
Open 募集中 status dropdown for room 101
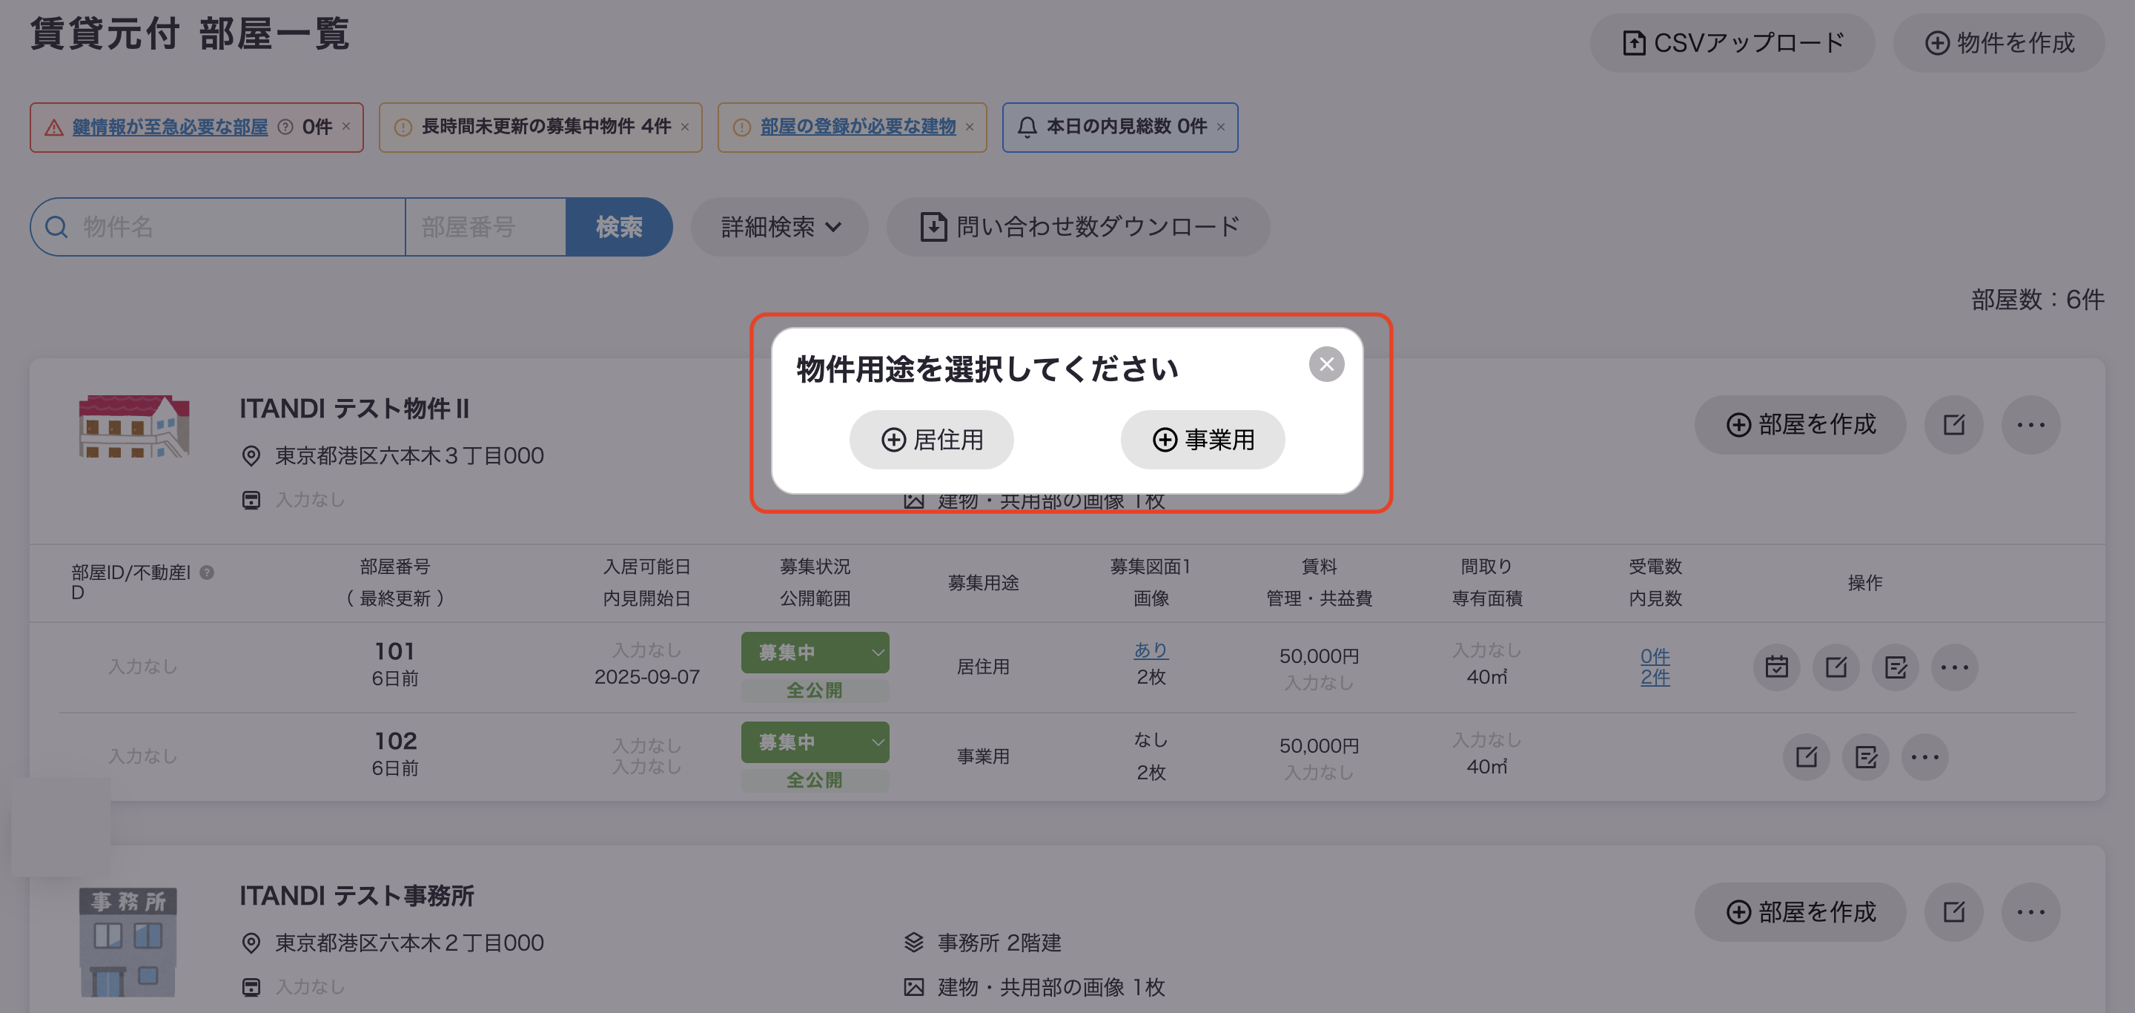pyautogui.click(x=815, y=653)
